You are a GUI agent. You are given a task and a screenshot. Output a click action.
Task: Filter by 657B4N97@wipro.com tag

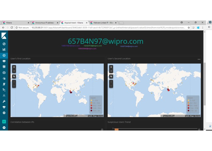106,41
